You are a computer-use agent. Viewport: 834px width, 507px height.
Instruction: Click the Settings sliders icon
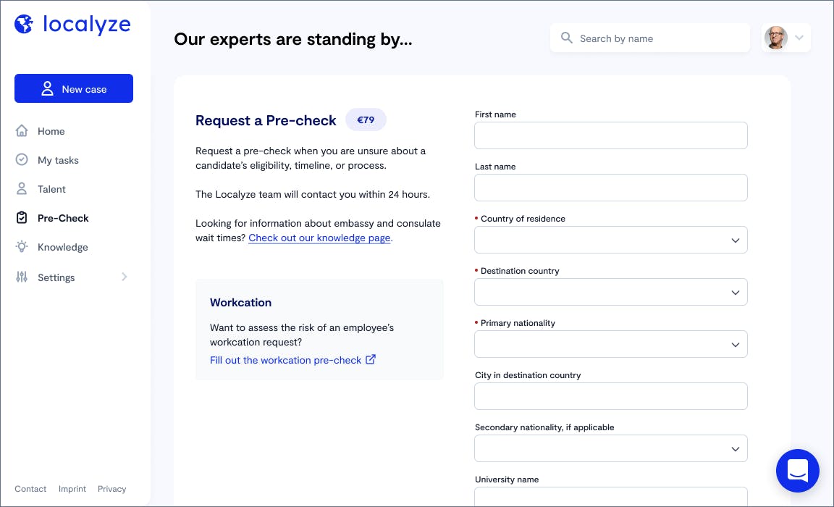pyautogui.click(x=22, y=277)
